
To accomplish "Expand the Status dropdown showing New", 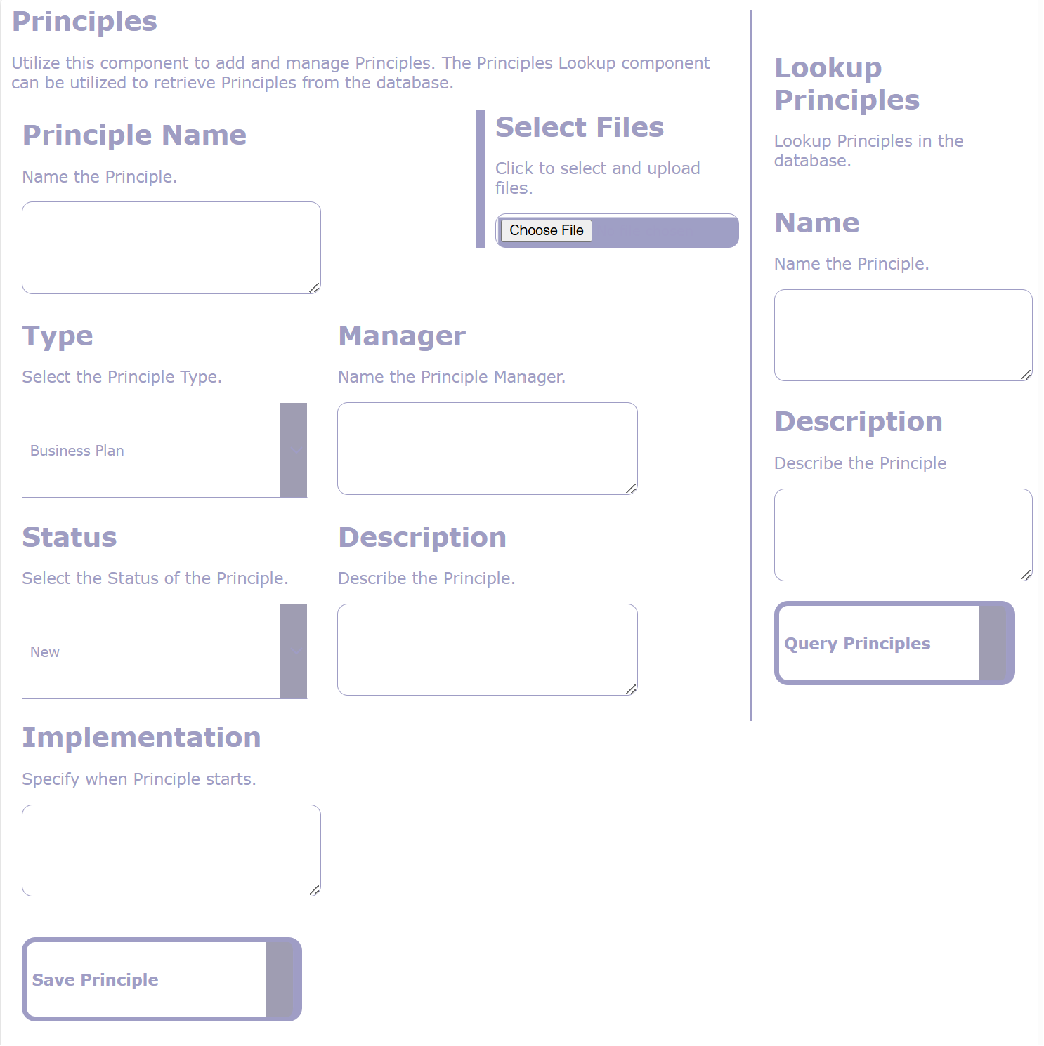I will (164, 651).
